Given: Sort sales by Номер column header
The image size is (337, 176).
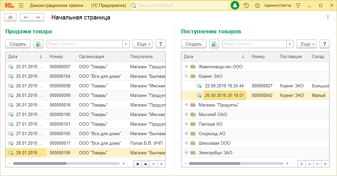Looking at the screenshot, I should [62, 57].
